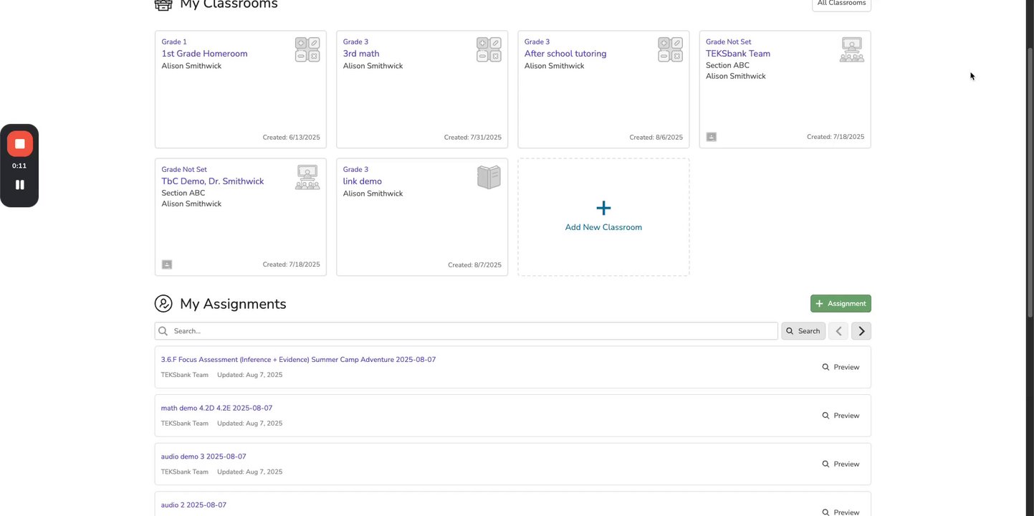Click the roster badge on TEKSbank Team card

[x=711, y=137]
